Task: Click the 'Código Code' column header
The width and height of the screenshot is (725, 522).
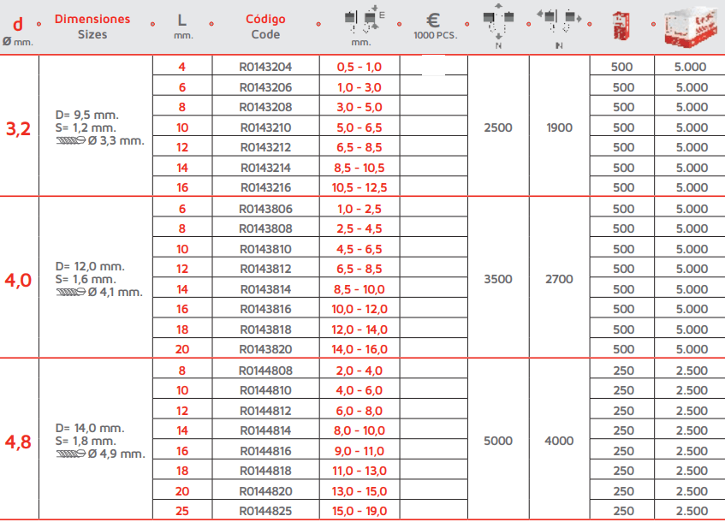Action: 265,27
